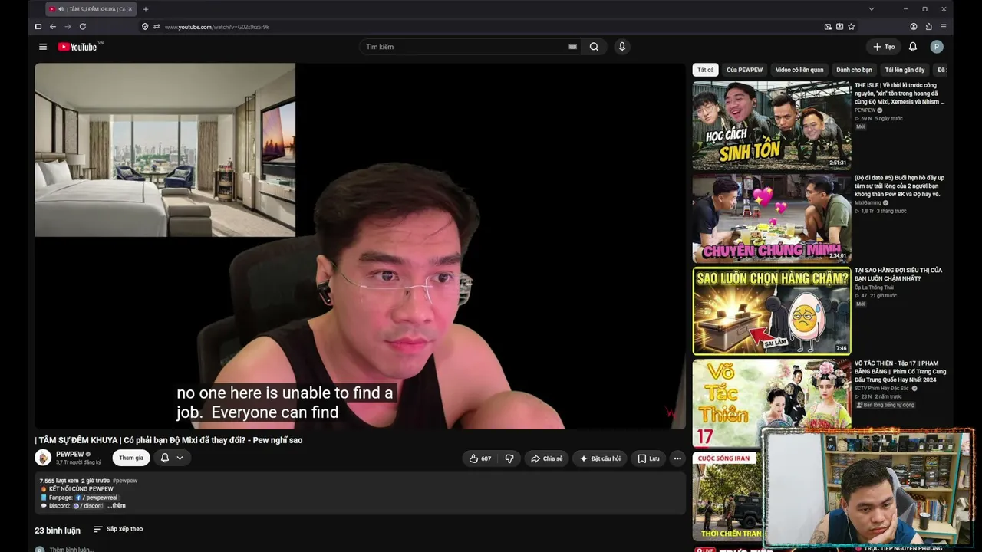
Task: Expand the description with ...thêm
Action: coord(117,506)
